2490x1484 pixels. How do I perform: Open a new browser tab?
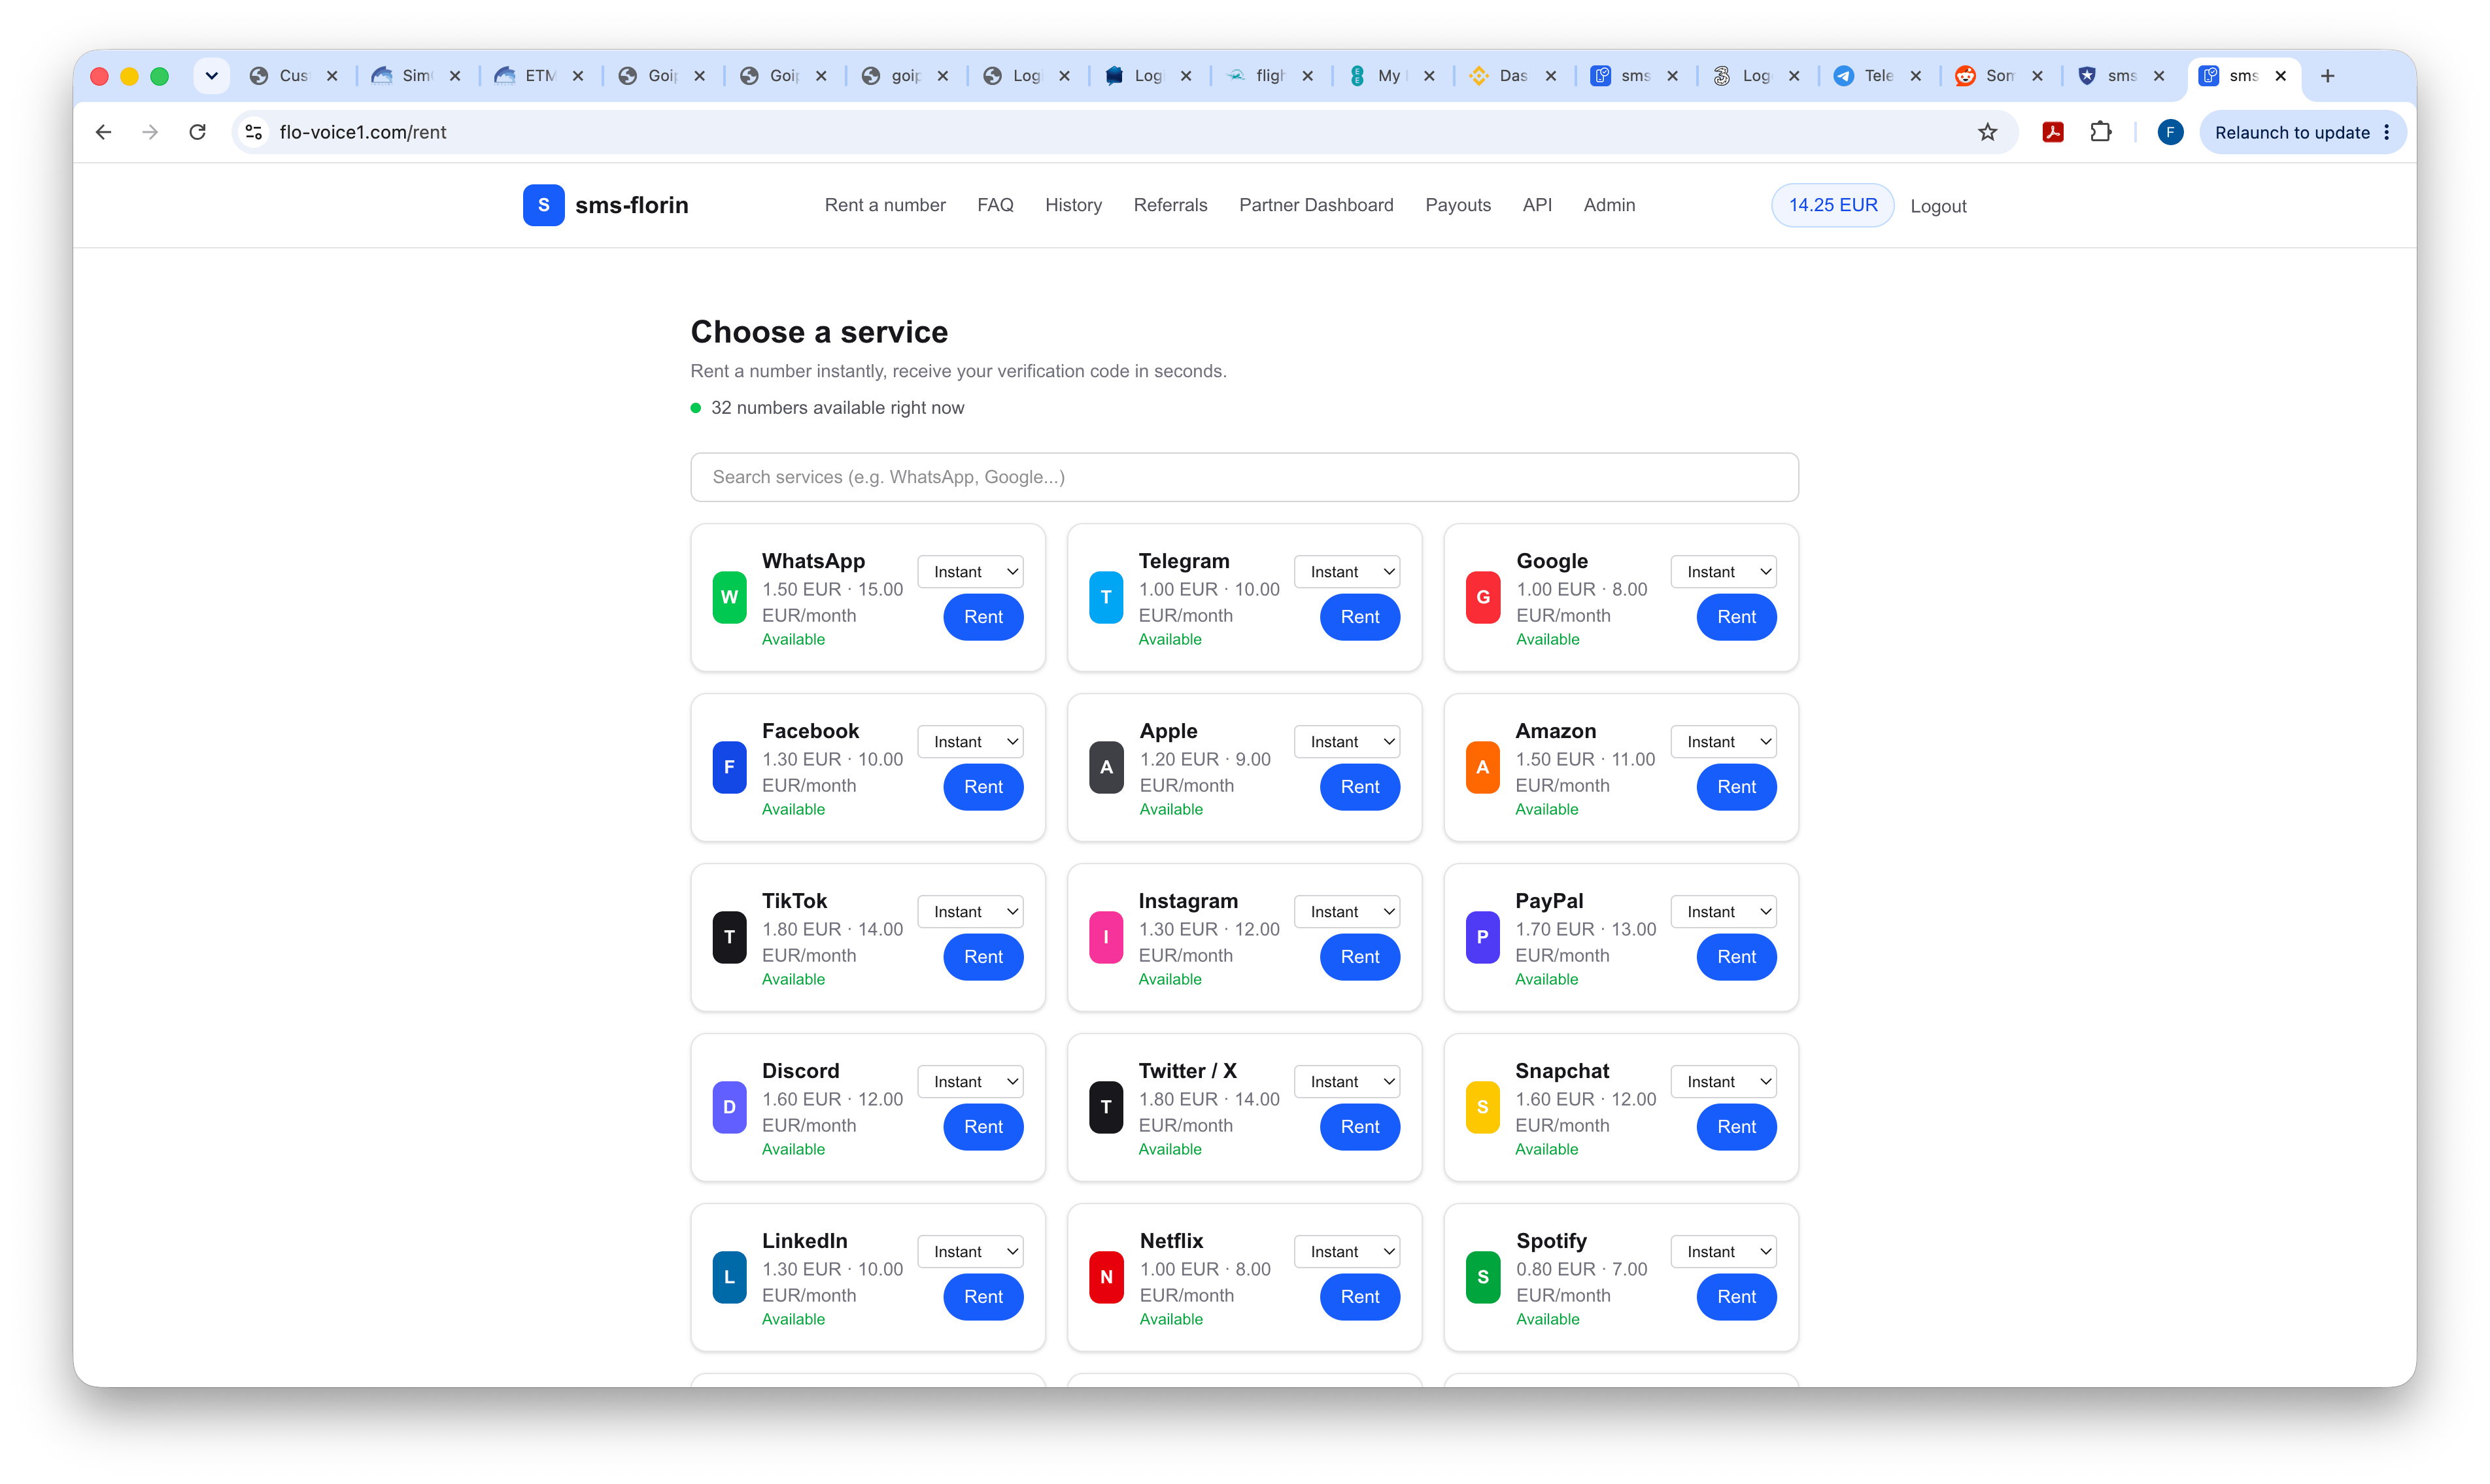[2328, 76]
